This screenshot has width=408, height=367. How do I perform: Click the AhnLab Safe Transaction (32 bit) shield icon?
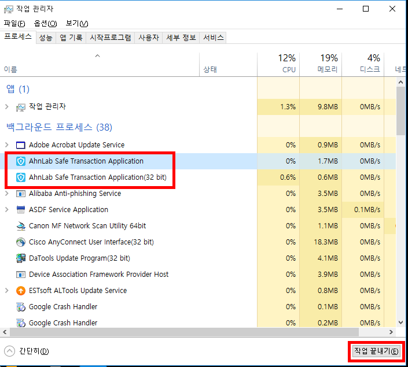(21, 177)
